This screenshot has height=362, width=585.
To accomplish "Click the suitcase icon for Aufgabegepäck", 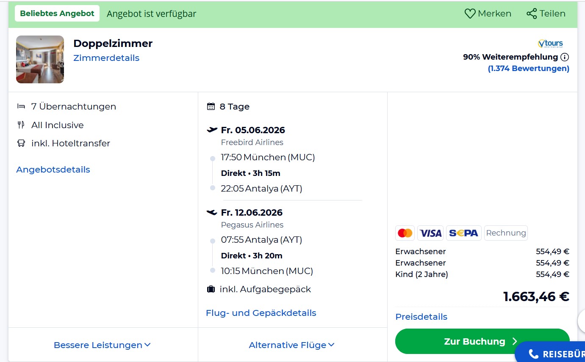I will click(211, 290).
